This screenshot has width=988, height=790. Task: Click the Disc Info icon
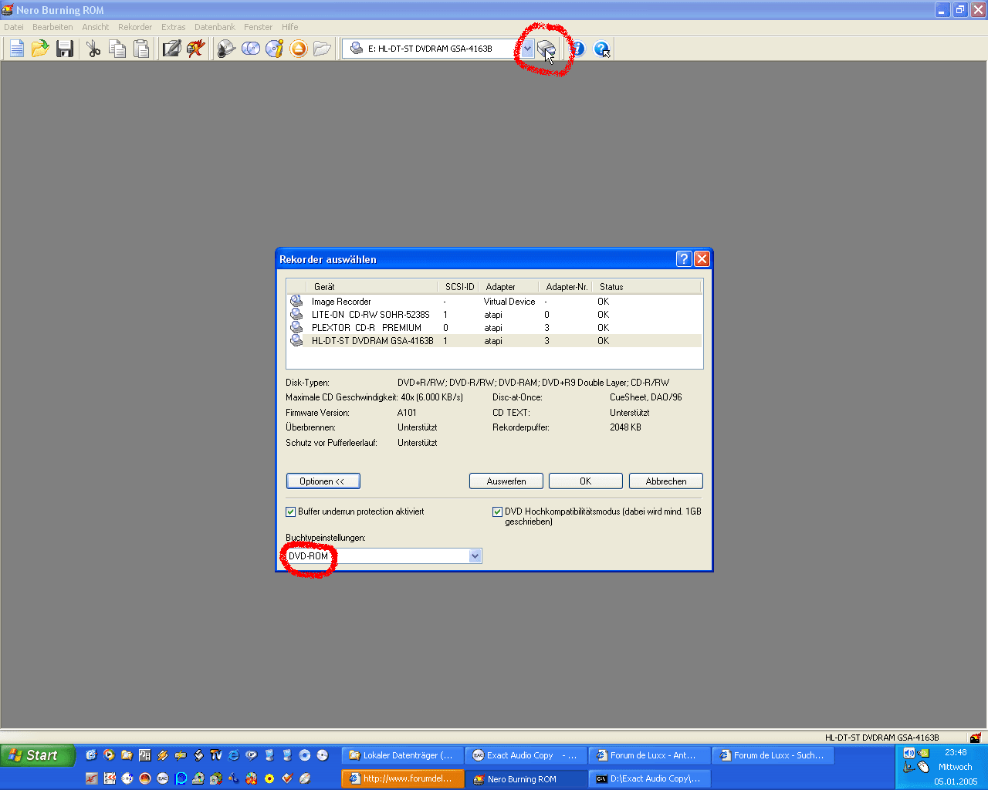(x=274, y=49)
